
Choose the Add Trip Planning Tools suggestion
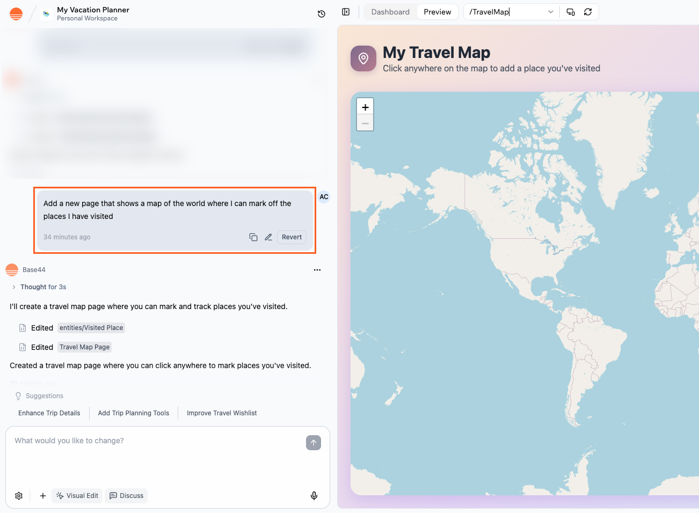[133, 413]
